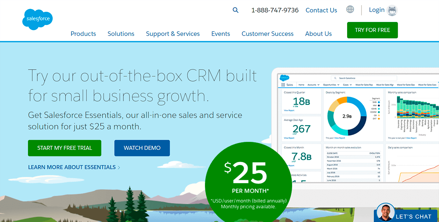Click the October 2016 table row

(353, 157)
